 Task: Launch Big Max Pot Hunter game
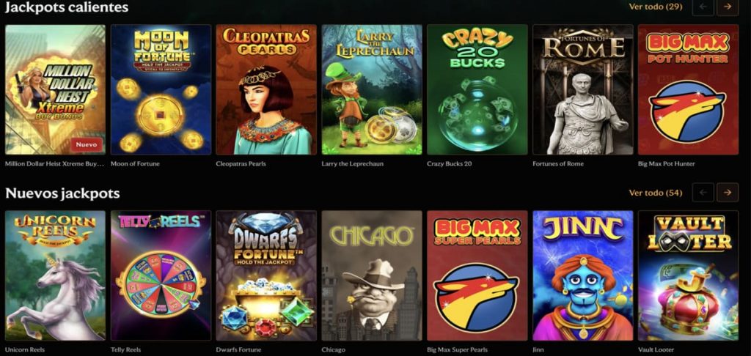coord(688,89)
